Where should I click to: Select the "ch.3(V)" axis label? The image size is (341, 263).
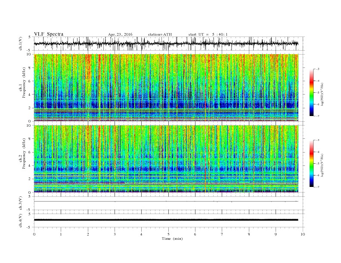(21, 203)
